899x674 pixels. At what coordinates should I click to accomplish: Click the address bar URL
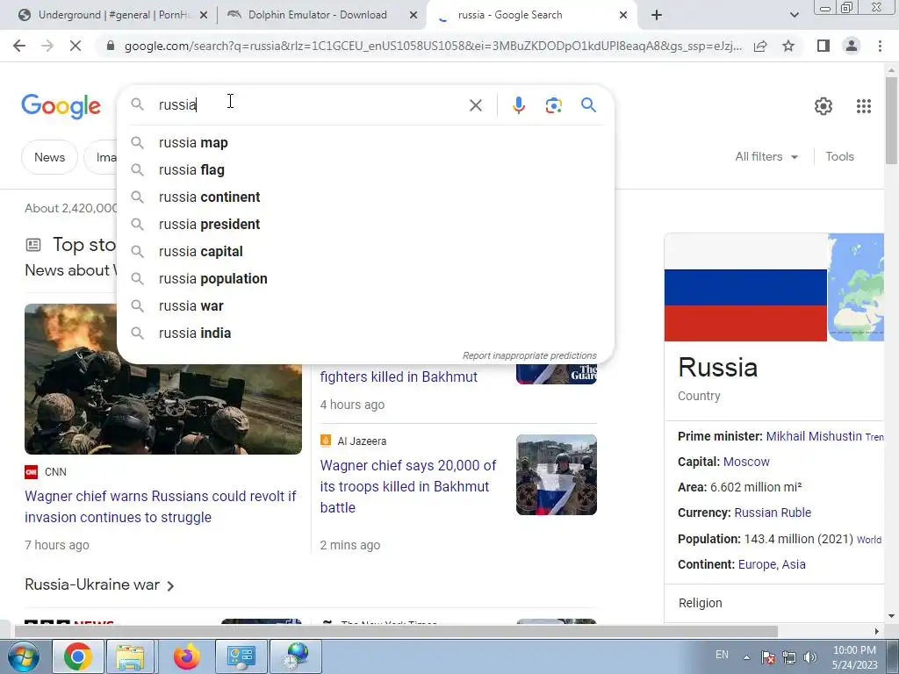point(433,46)
